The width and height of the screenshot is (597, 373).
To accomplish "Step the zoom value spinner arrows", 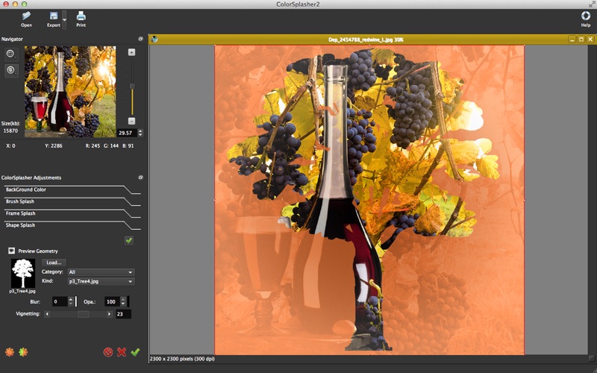I will click(x=140, y=133).
